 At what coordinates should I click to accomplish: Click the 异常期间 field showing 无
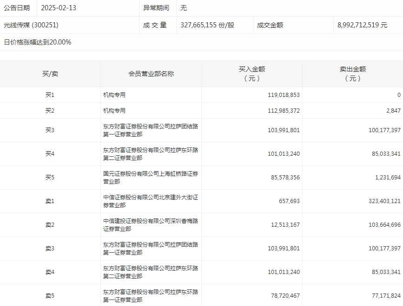tap(183, 8)
